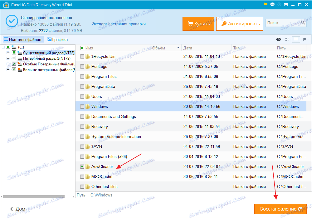Click the Recovery folder icon
Viewport: 312px width, 219px height.
[x=88, y=126]
